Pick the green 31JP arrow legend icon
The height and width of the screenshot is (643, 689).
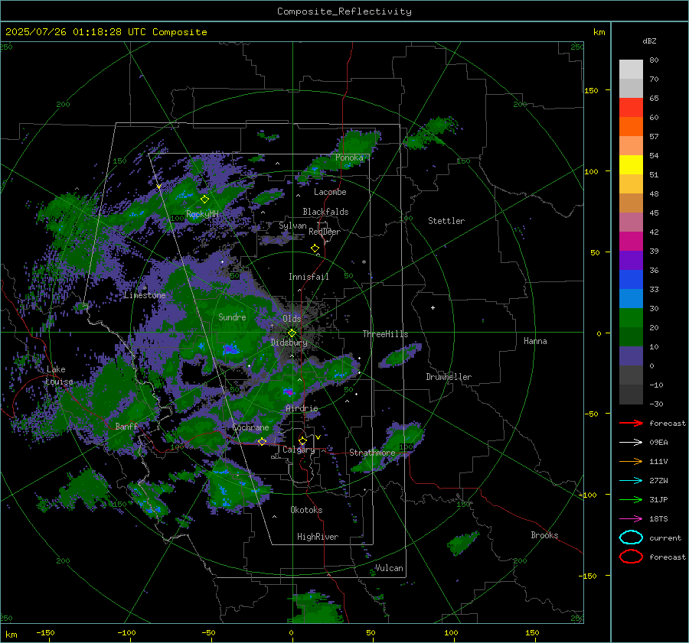pos(631,499)
